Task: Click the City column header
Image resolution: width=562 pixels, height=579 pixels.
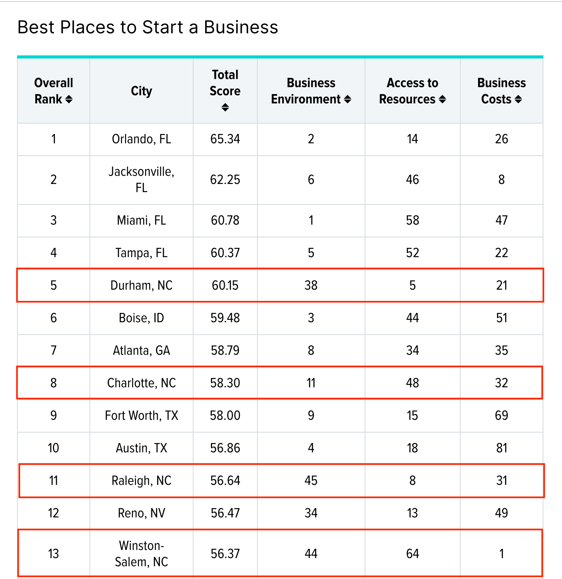Action: (141, 91)
